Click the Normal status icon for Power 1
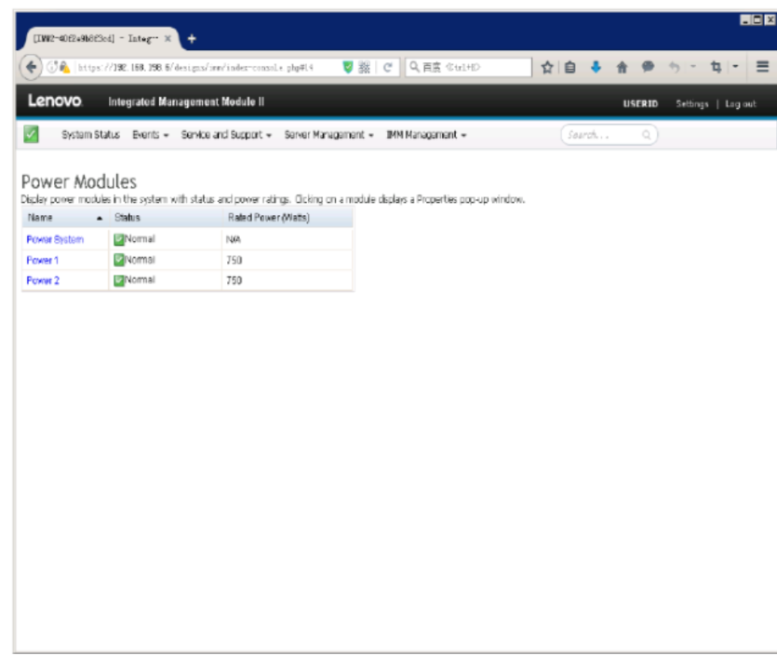Viewport: 777px width, 656px height. [x=119, y=261]
